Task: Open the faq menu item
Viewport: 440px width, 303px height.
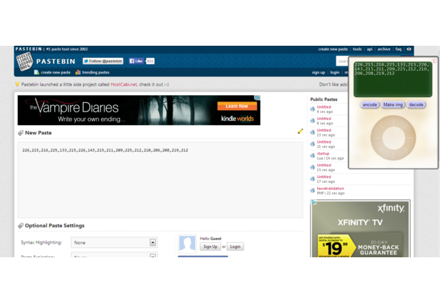Action: tap(399, 49)
